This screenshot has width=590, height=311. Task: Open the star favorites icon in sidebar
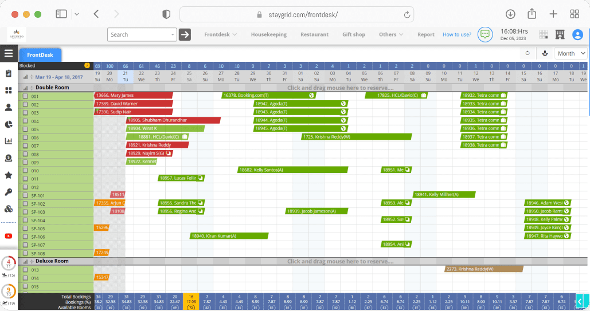(8, 175)
